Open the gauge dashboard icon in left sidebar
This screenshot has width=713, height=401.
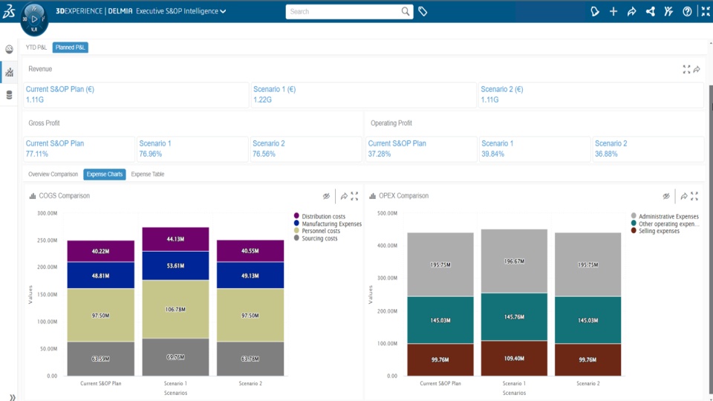click(x=9, y=49)
